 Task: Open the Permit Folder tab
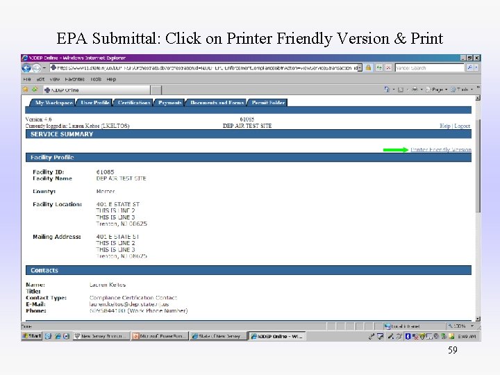click(268, 102)
